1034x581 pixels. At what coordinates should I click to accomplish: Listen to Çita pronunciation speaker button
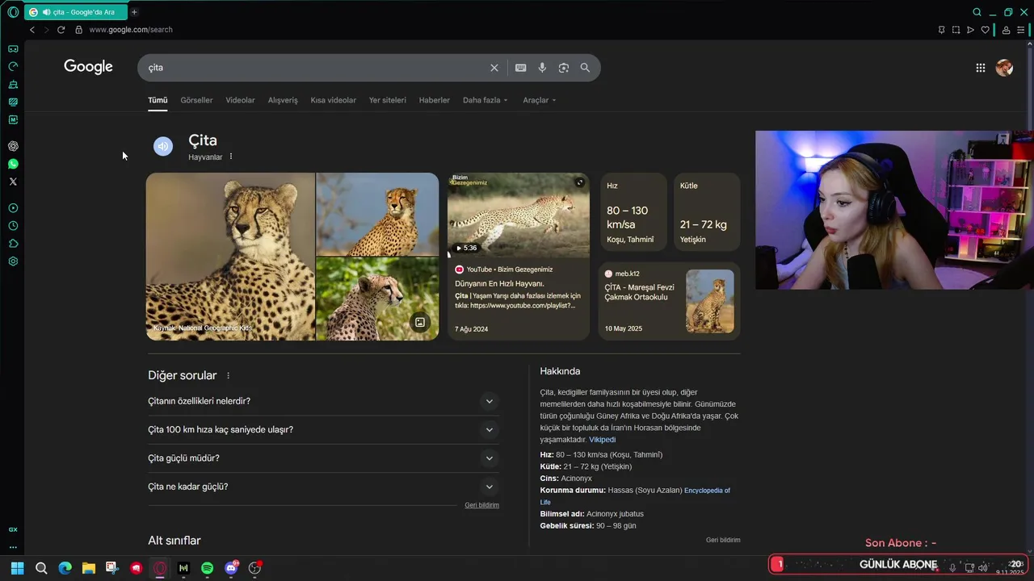[x=163, y=146]
